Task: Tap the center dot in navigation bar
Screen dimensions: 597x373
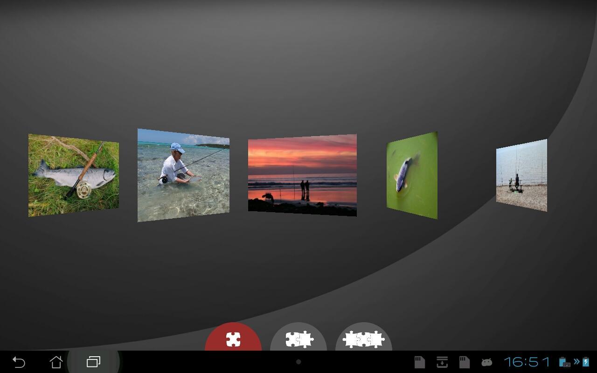Action: coord(298,362)
